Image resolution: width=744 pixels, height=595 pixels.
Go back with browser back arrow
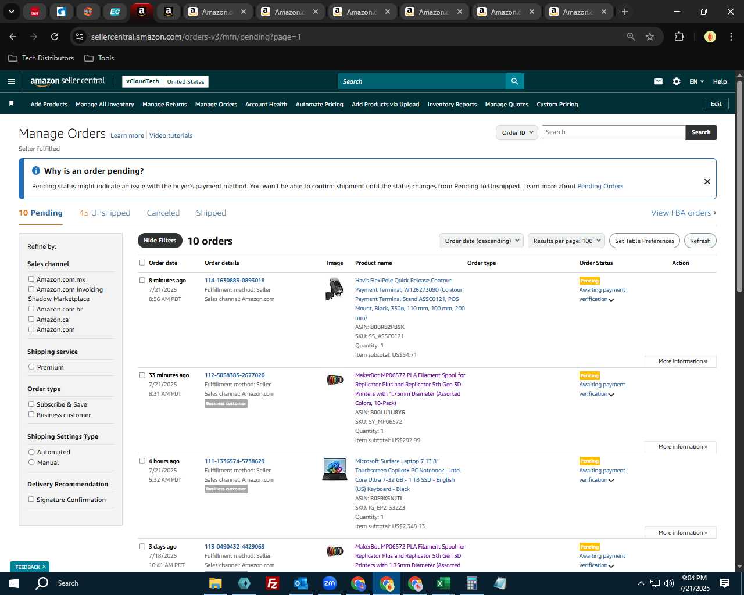(13, 37)
